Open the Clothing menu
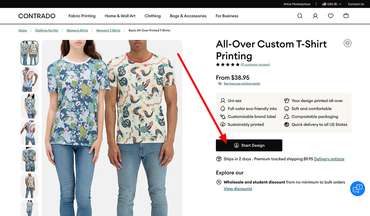 pos(153,16)
